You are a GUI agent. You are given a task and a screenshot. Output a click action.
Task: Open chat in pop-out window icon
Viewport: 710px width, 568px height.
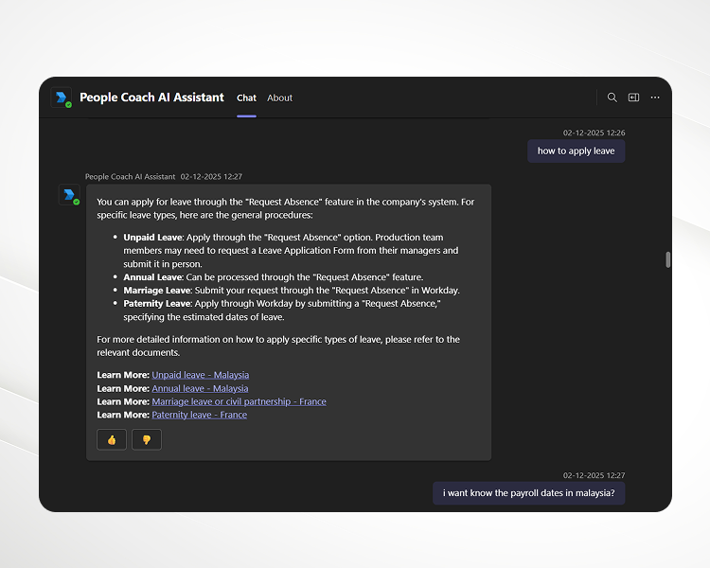tap(633, 98)
